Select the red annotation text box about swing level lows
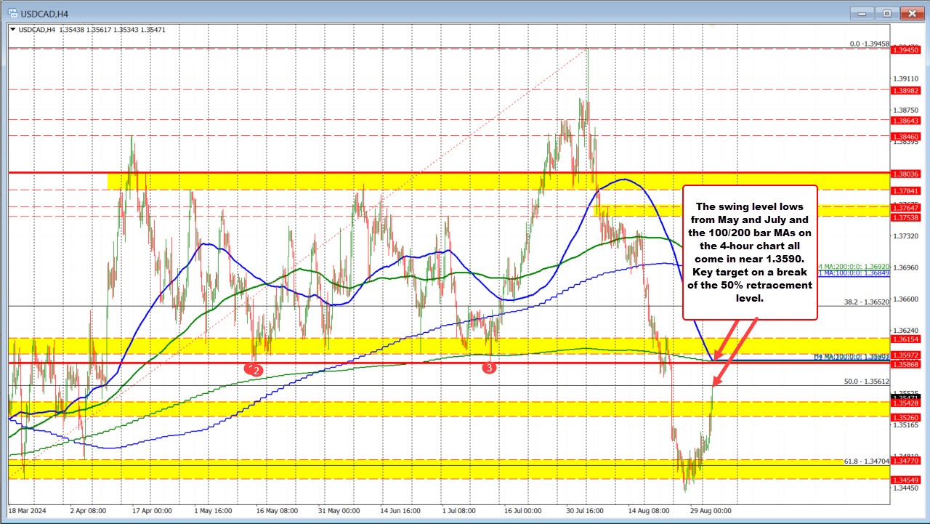 750,251
